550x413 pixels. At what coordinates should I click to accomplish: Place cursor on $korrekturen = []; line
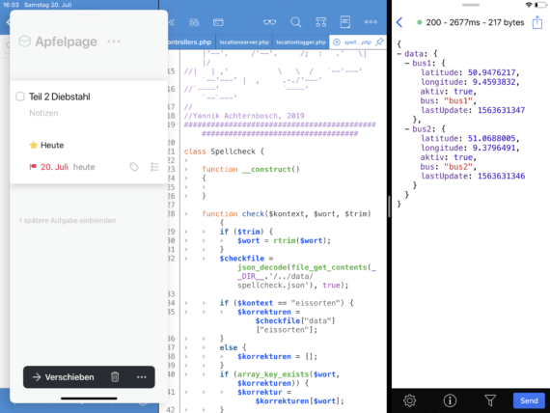(277, 356)
